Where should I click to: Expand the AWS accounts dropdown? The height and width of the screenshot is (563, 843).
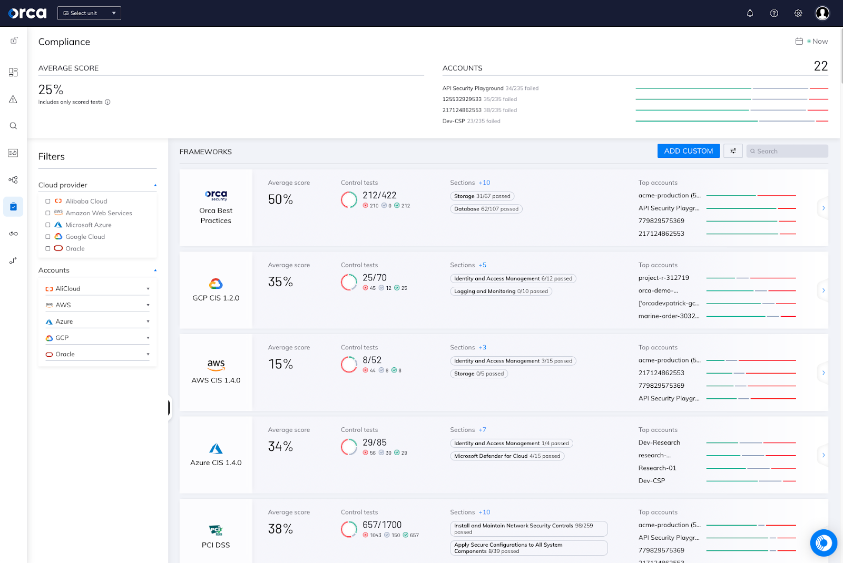[148, 304]
